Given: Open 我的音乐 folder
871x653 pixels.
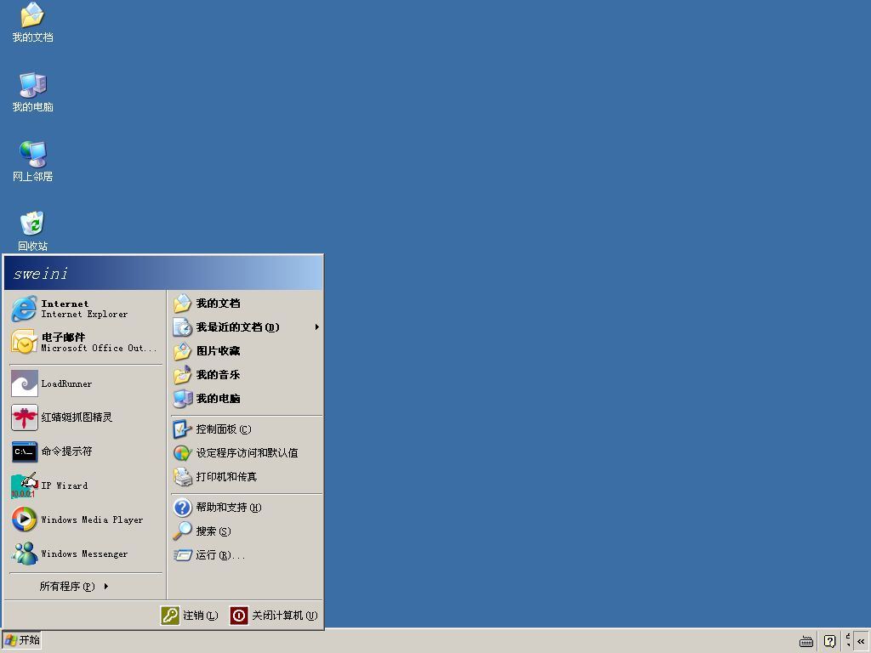Looking at the screenshot, I should [x=246, y=375].
